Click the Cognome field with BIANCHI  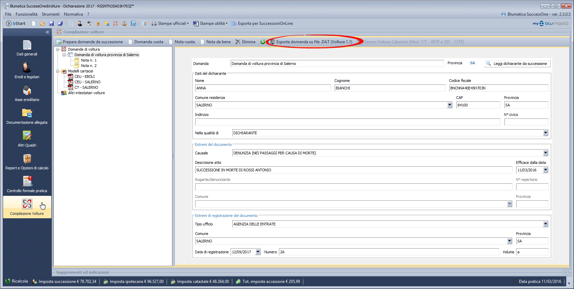tap(390, 88)
